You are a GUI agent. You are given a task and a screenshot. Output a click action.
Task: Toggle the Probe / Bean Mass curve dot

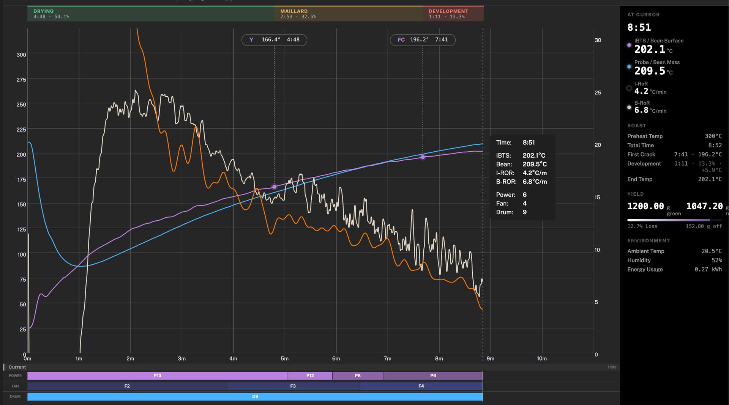[x=629, y=67]
